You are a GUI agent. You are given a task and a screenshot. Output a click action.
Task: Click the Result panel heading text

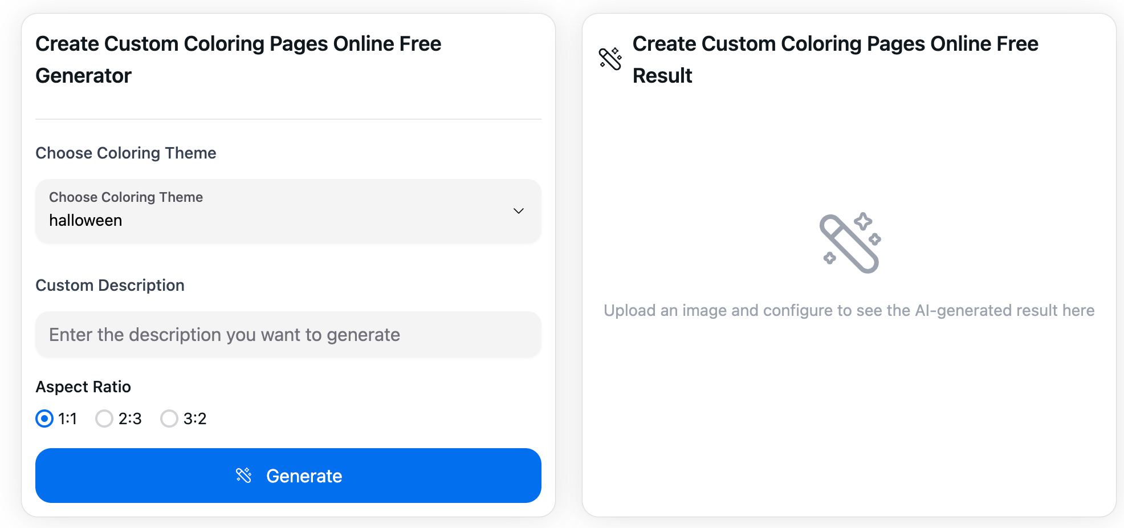click(x=835, y=59)
